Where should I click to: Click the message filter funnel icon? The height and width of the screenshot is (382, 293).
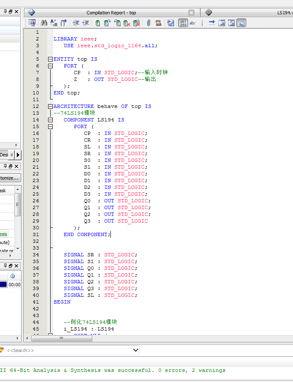1,350
